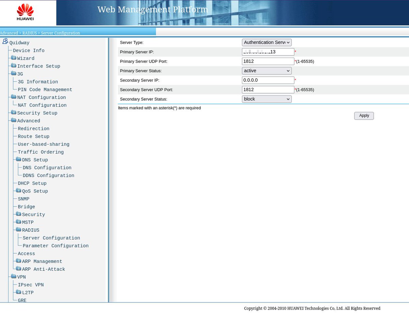Open RADIUS Server Configuration page
409x314 pixels.
tap(51, 238)
